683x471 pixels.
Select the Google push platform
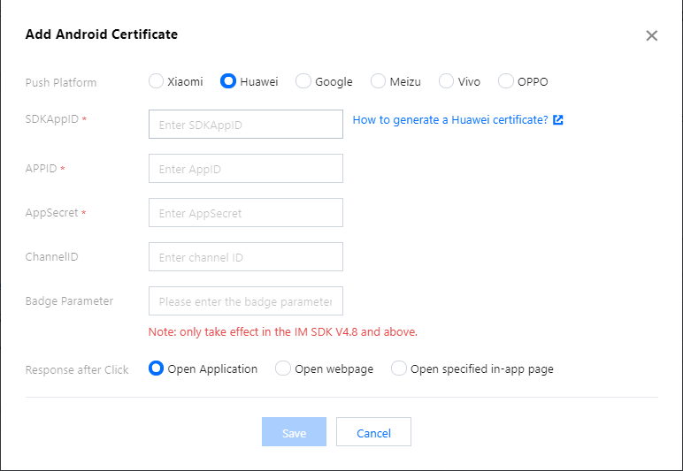(x=303, y=81)
